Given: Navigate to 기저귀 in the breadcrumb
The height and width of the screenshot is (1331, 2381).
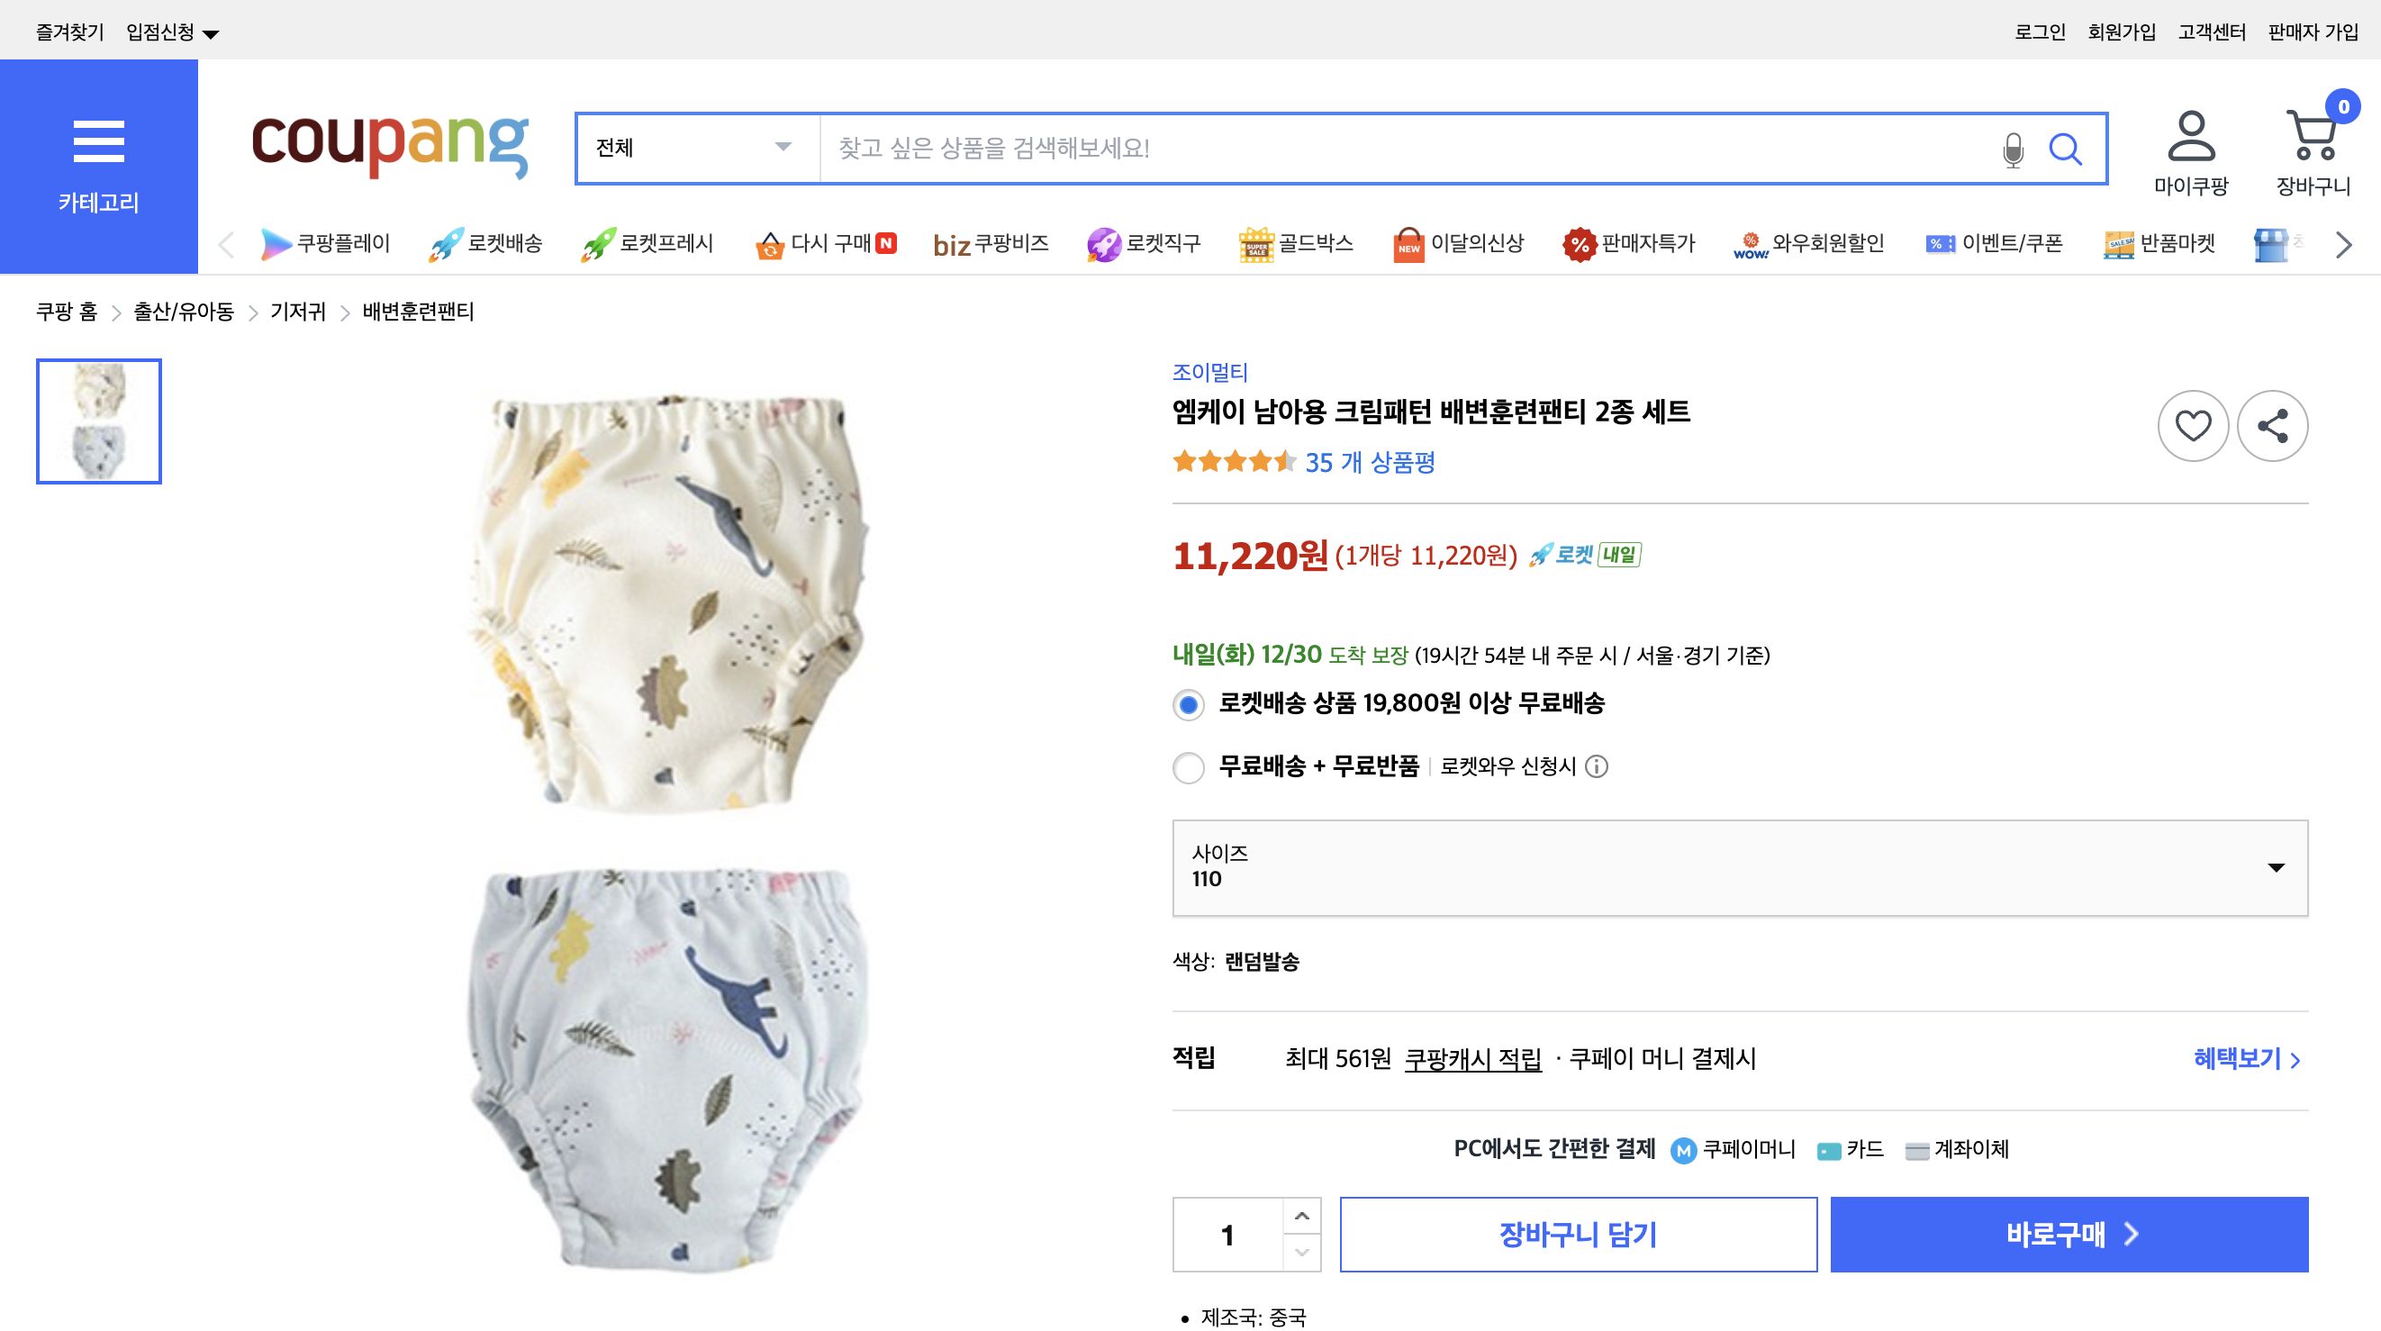Looking at the screenshot, I should pos(297,312).
